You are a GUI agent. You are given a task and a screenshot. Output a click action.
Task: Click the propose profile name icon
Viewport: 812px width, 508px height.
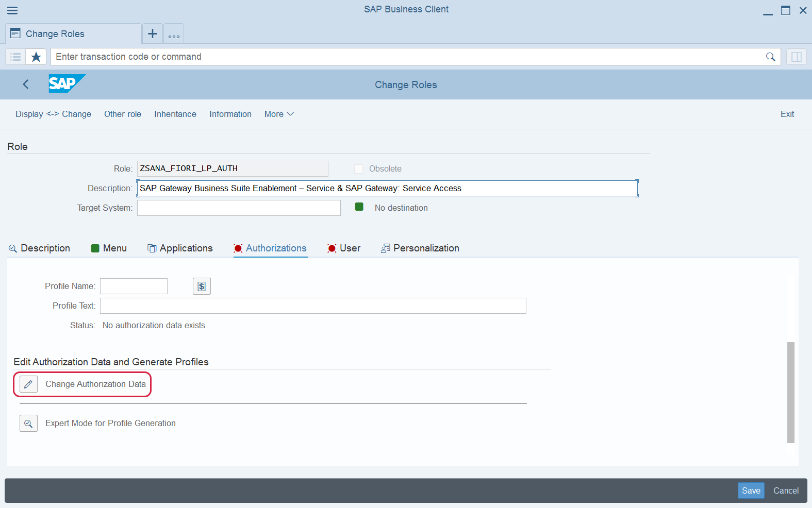coord(202,286)
